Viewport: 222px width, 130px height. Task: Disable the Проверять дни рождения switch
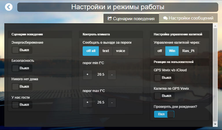point(164,114)
